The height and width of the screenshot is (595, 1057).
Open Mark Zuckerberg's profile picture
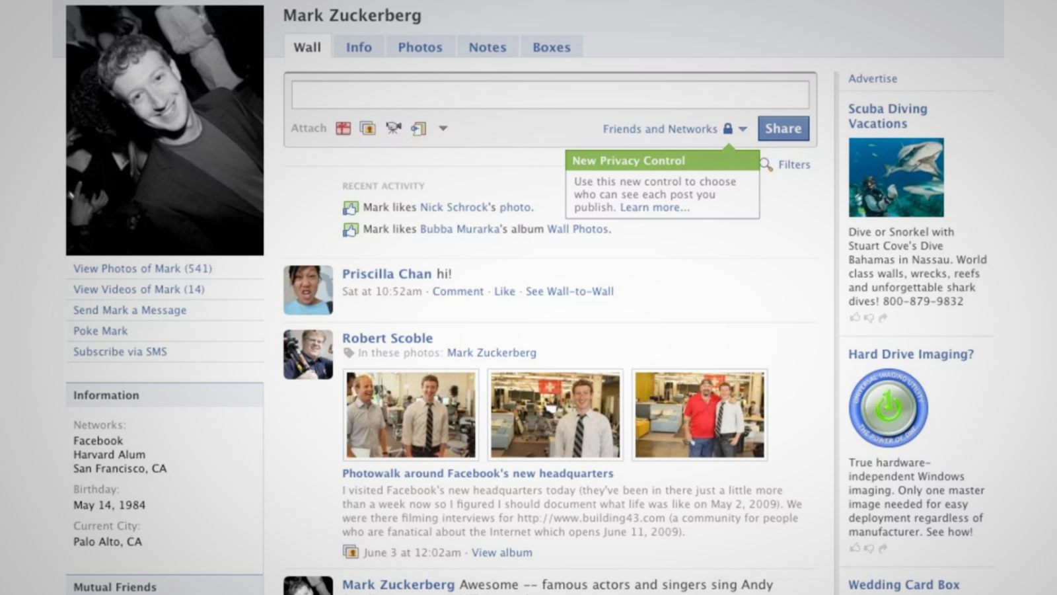click(164, 130)
